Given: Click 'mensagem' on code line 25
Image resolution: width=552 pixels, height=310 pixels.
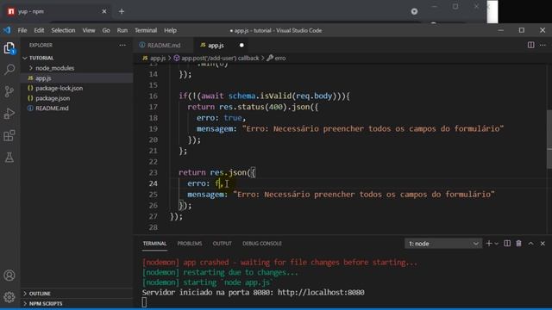Looking at the screenshot, I should [205, 194].
